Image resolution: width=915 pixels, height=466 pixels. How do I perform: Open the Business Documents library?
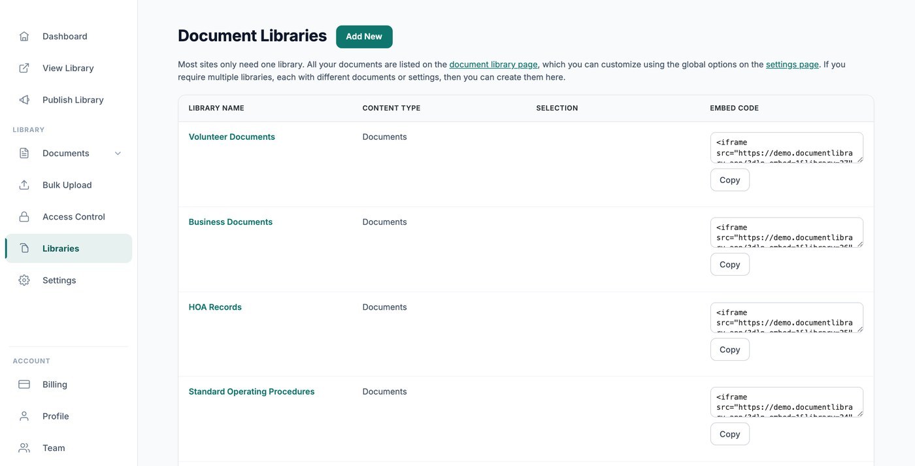click(x=230, y=222)
